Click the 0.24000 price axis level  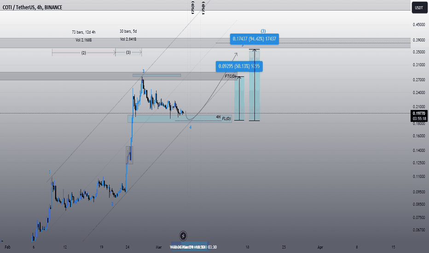419,92
